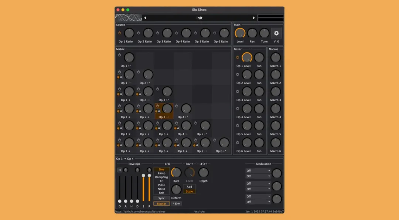Toggle the Op 2 Ratio power icon

[x=139, y=33]
